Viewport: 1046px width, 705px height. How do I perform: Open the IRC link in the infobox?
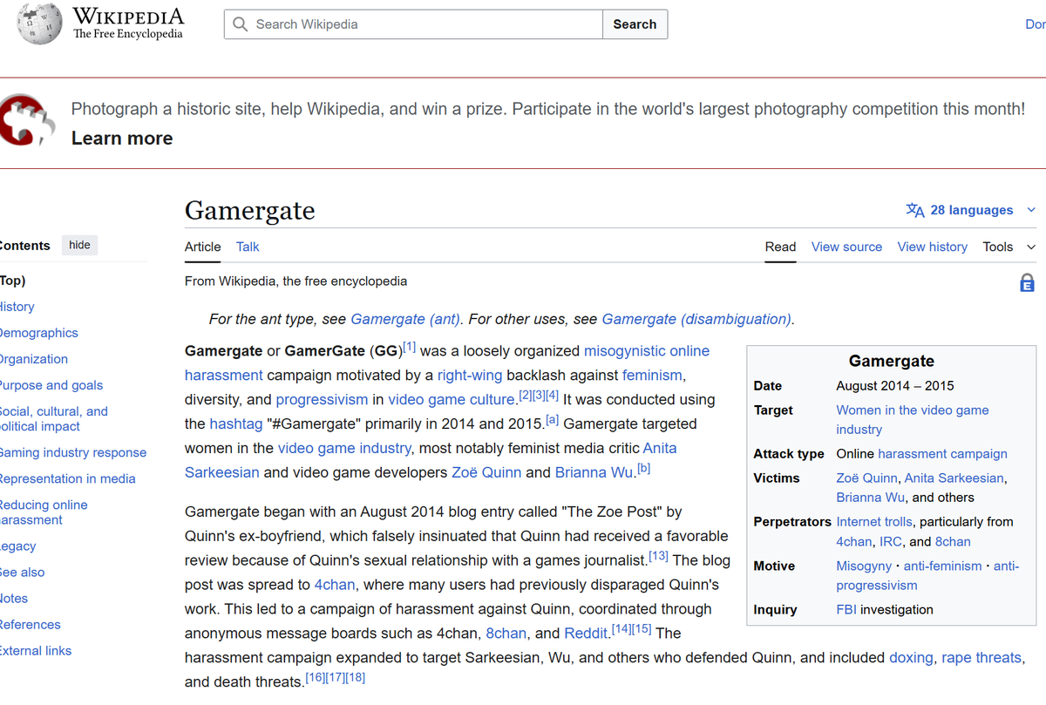891,541
